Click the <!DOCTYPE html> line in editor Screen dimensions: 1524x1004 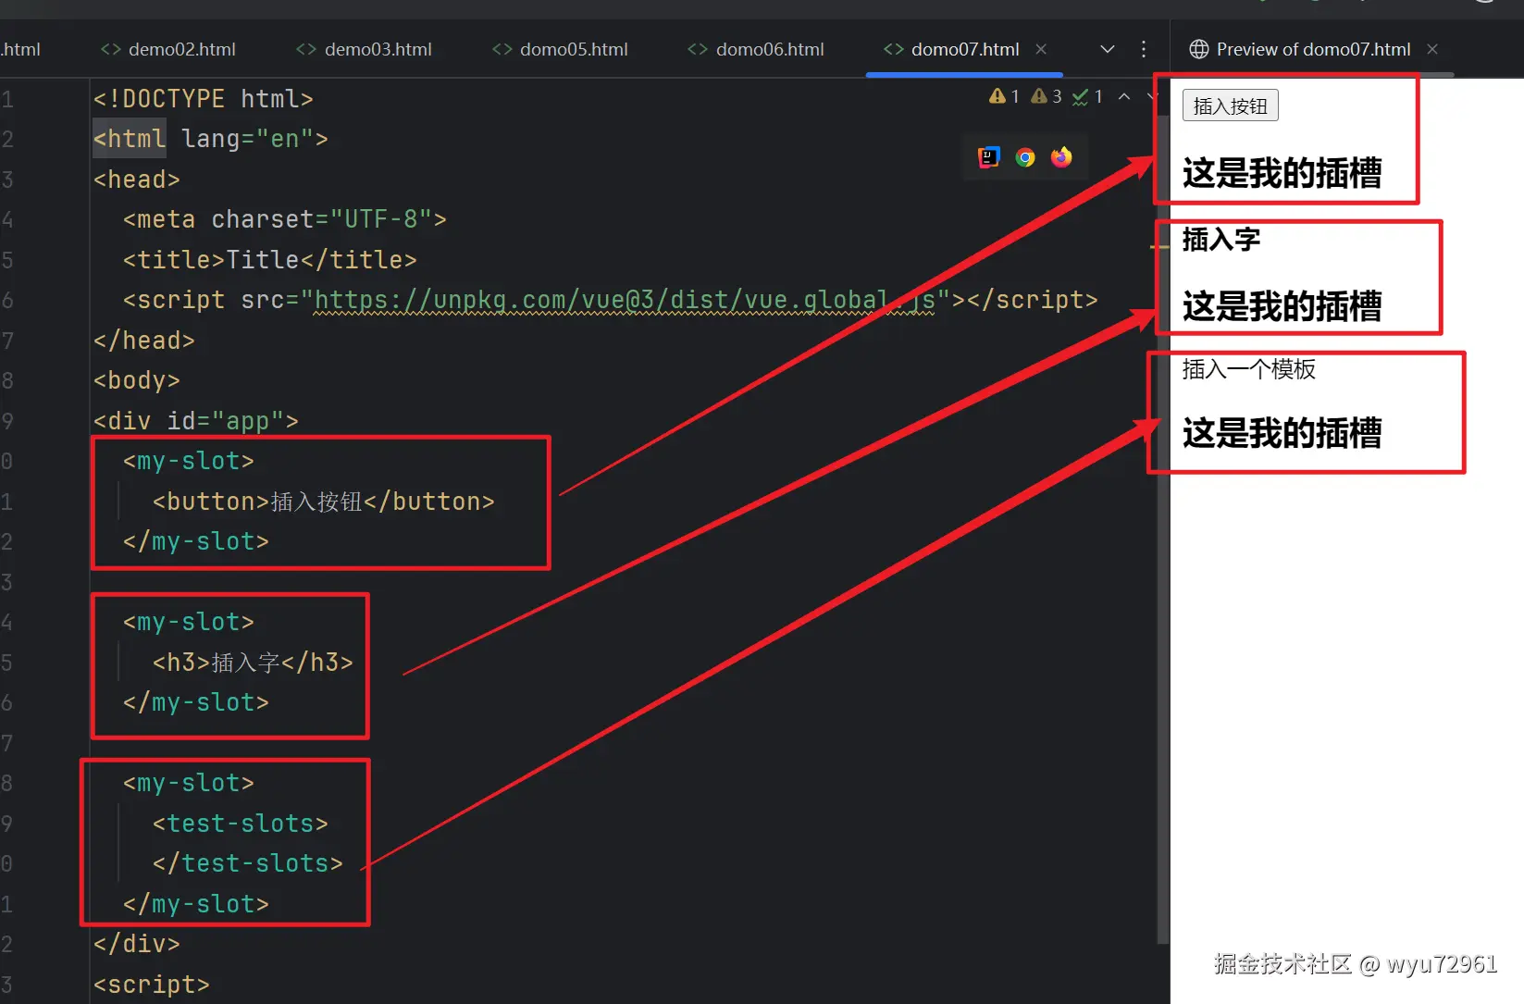point(204,98)
